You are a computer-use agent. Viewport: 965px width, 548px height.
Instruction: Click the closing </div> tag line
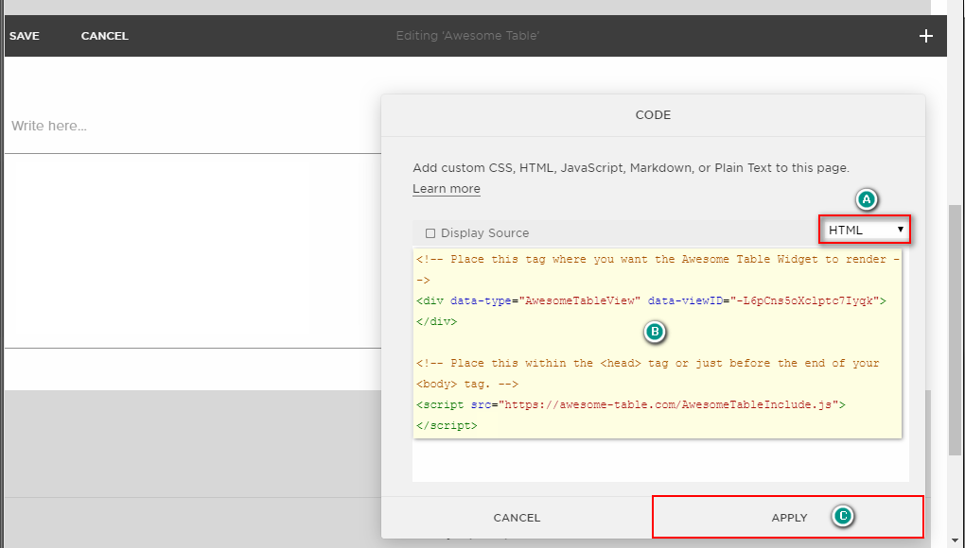[436, 322]
